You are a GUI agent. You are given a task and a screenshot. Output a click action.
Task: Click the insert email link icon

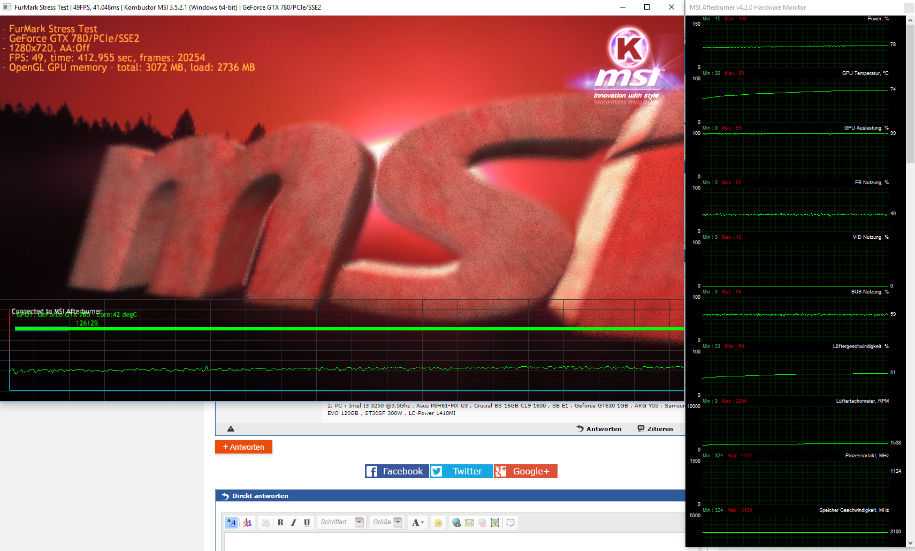click(x=469, y=523)
